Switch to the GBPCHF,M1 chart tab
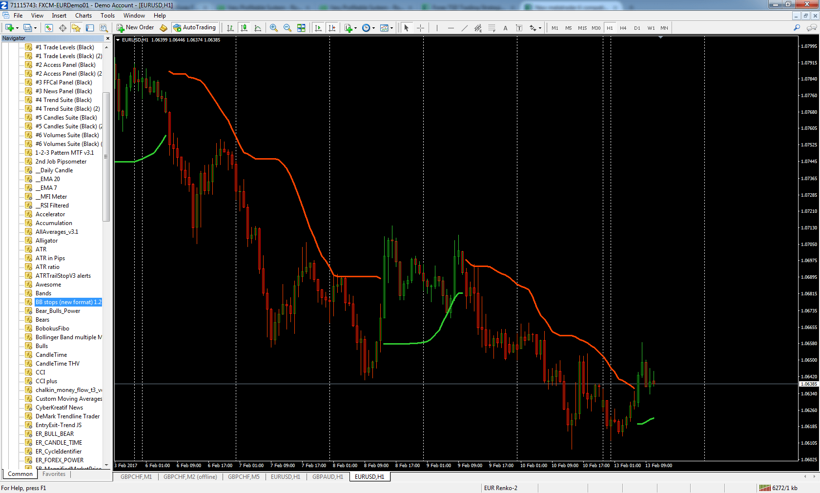The image size is (820, 493). pyautogui.click(x=136, y=477)
